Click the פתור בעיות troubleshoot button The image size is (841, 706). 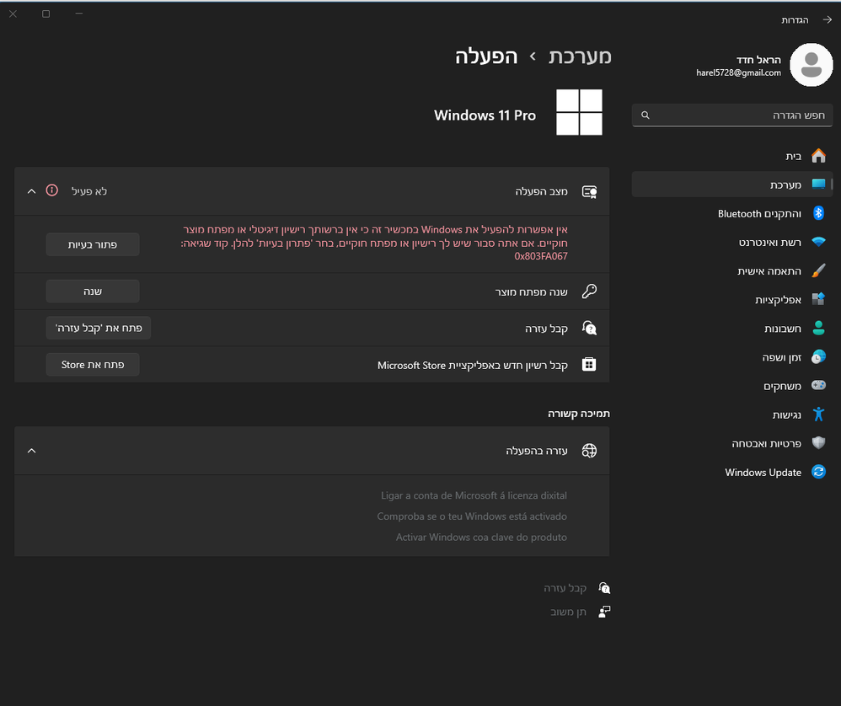(93, 244)
